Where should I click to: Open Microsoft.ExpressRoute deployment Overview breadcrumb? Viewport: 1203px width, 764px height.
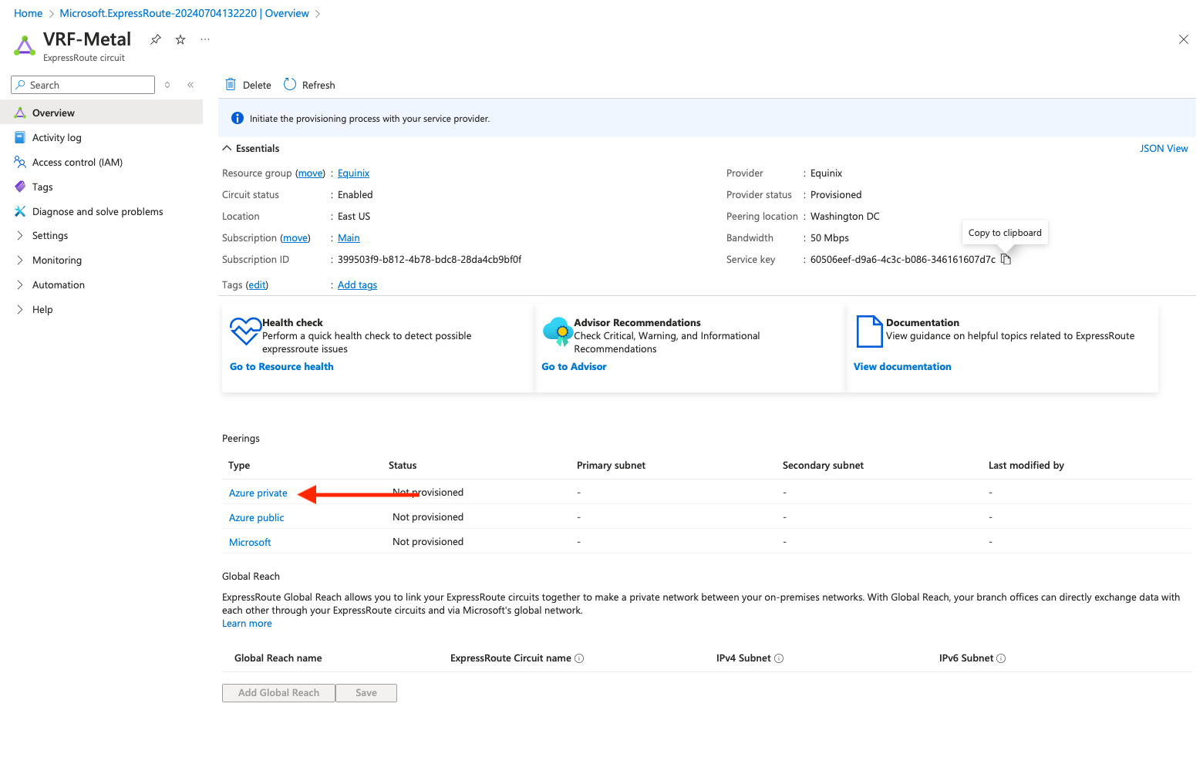click(x=184, y=13)
